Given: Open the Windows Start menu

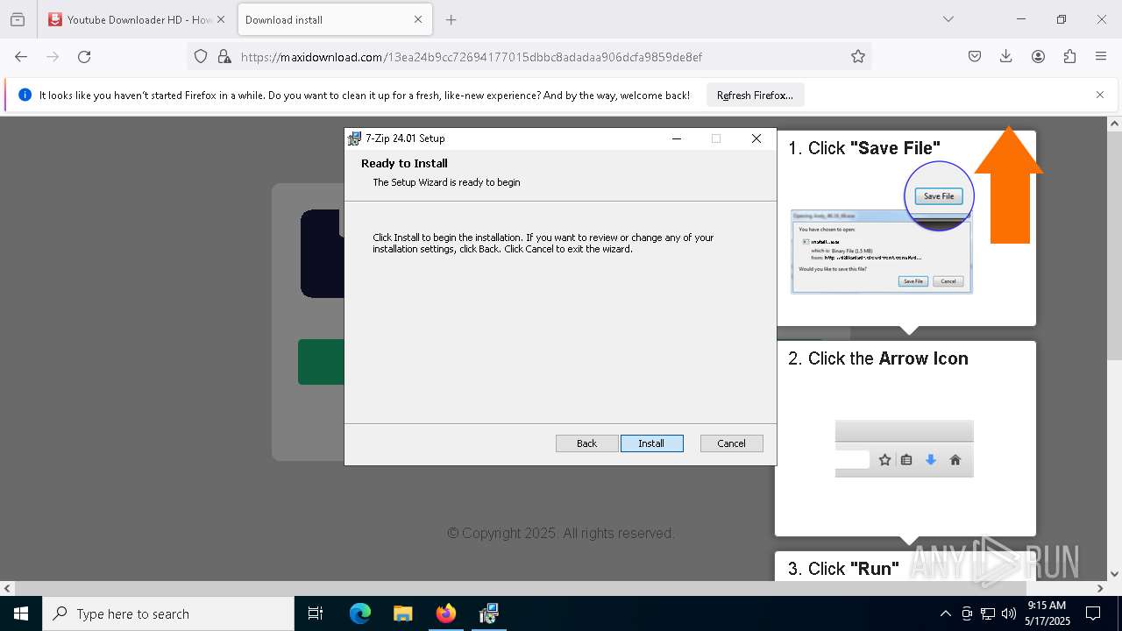Looking at the screenshot, I should coord(21,613).
